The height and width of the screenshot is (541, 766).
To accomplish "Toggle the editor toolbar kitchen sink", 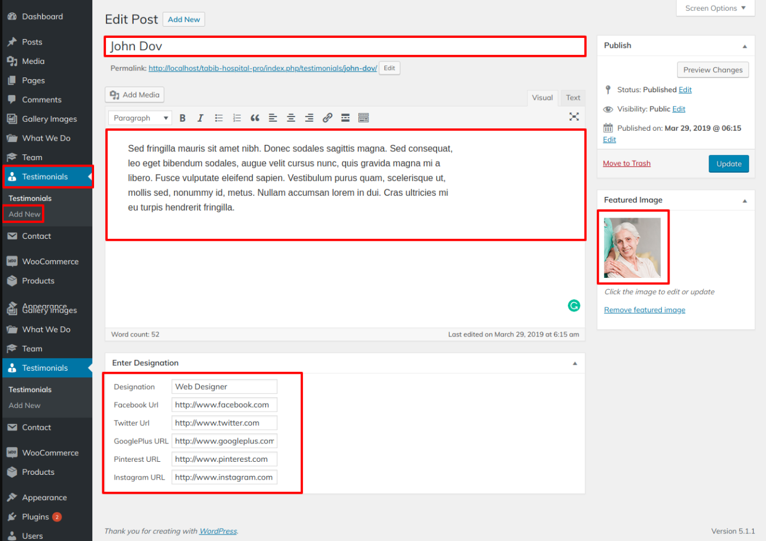I will click(x=364, y=118).
